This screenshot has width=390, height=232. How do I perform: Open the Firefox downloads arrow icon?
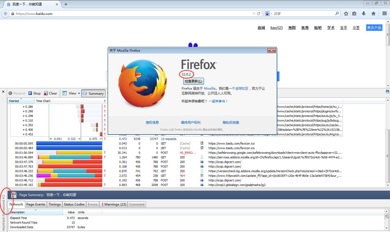(364, 14)
